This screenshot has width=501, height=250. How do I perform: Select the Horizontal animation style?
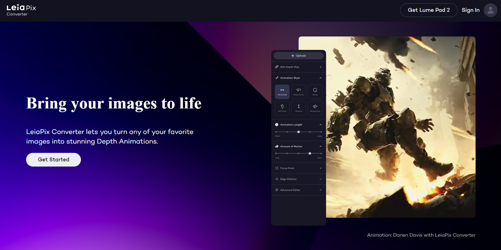[x=282, y=92]
